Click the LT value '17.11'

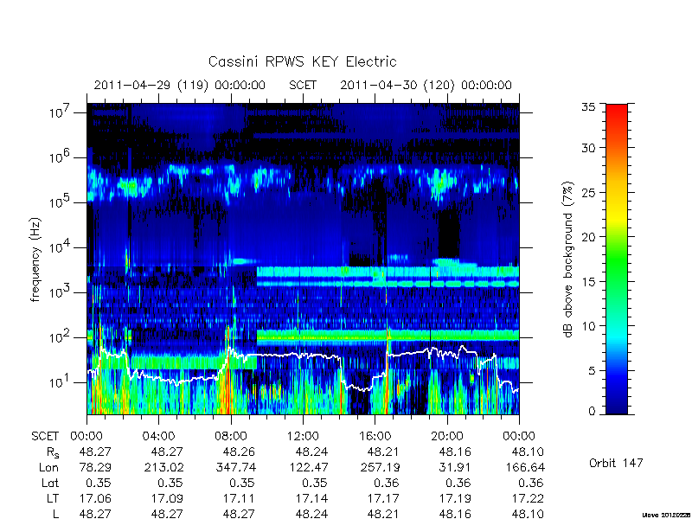click(x=239, y=498)
